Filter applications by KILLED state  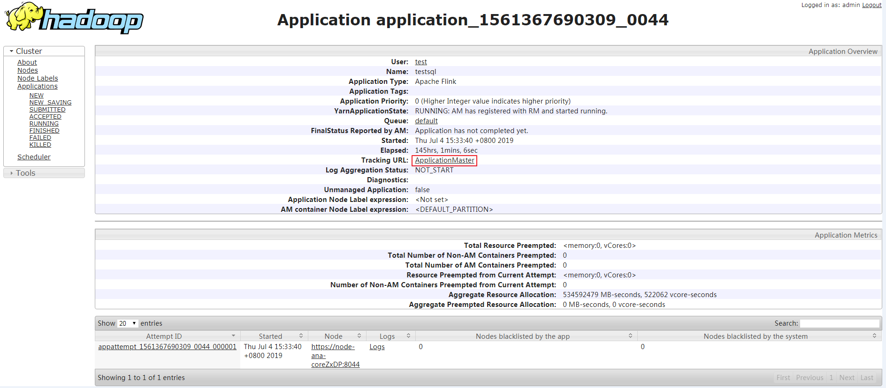click(x=40, y=145)
